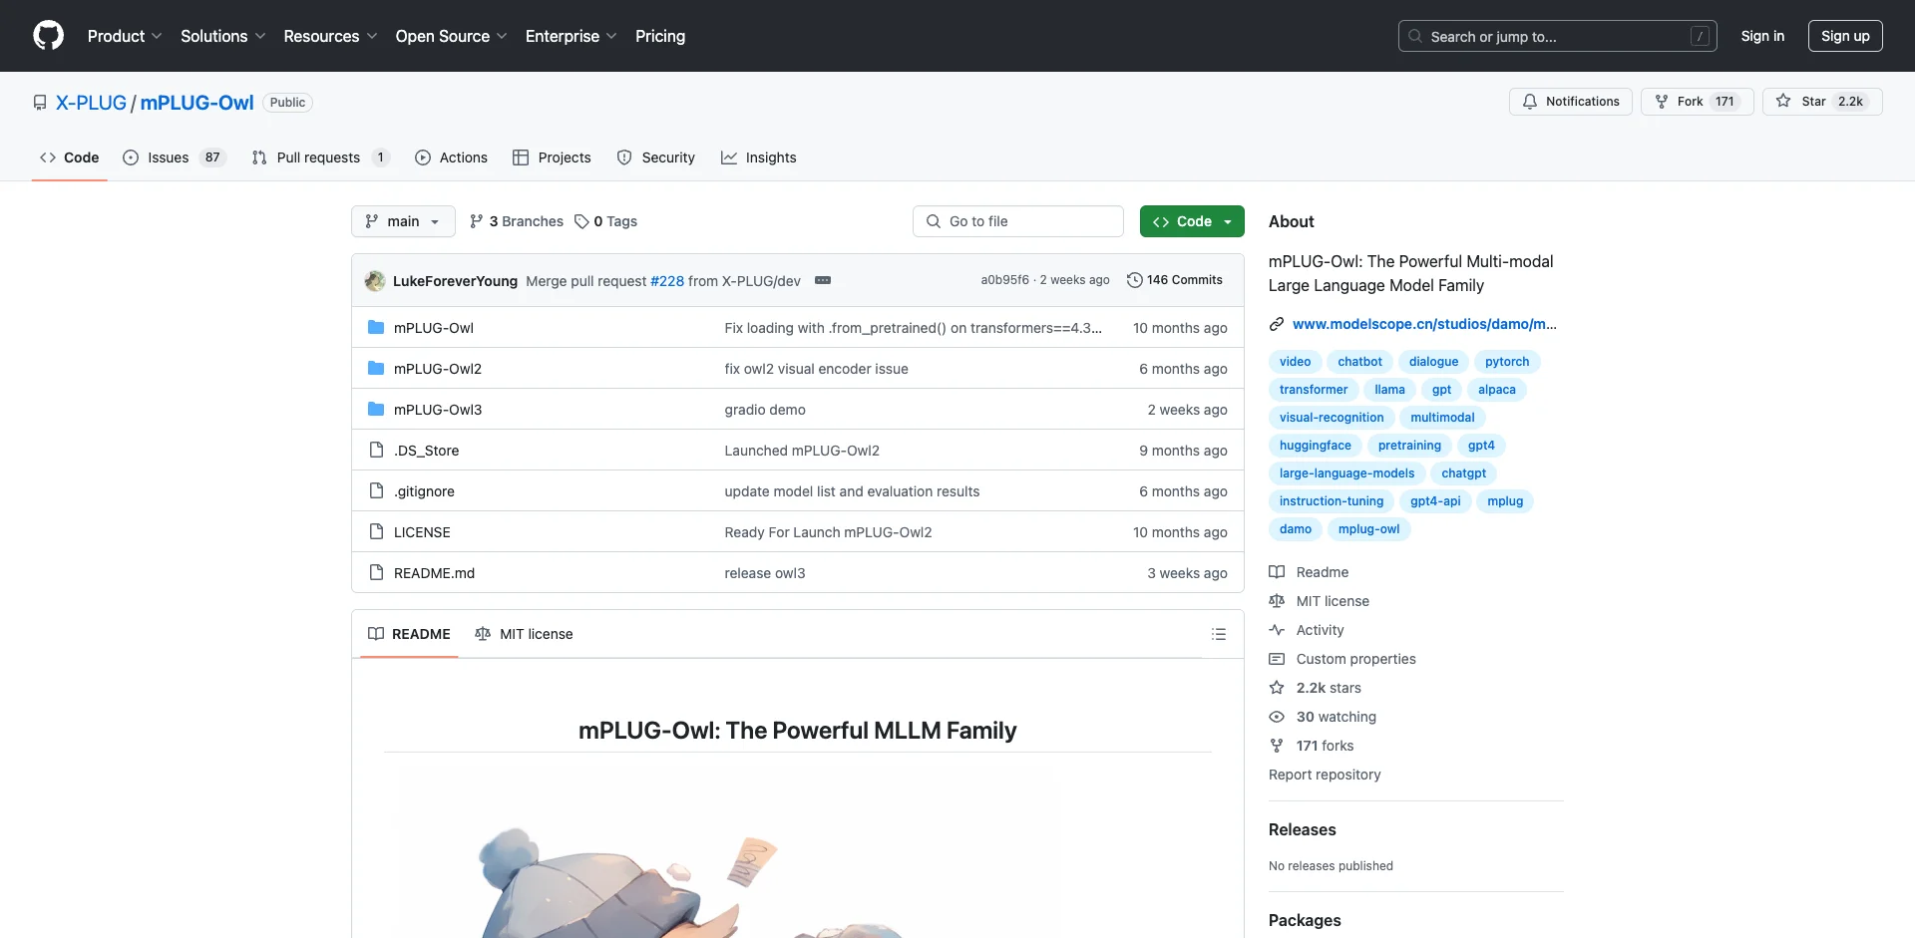
Task: Click the Releases heading link
Action: 1302,829
